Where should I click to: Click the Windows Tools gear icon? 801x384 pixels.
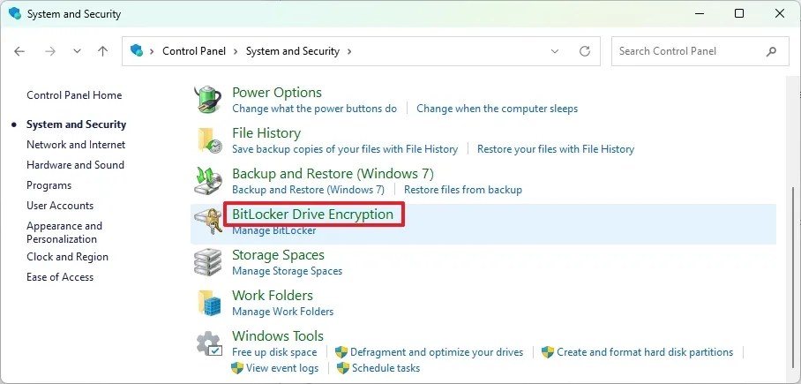pos(209,343)
